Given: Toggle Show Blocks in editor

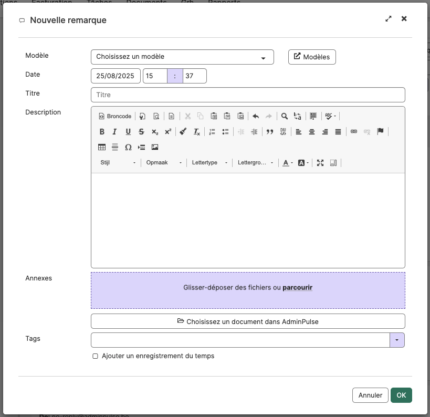Looking at the screenshot, I should [333, 163].
